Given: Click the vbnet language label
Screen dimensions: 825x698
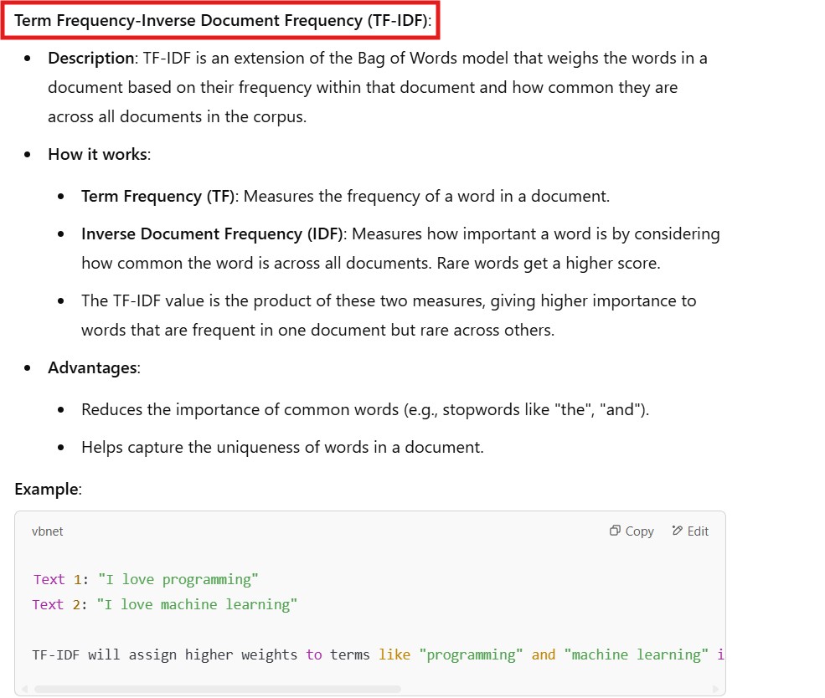Looking at the screenshot, I should tap(47, 531).
